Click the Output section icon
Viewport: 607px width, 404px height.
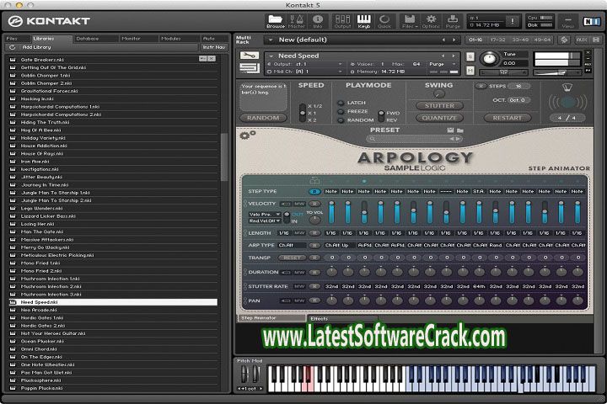click(342, 21)
